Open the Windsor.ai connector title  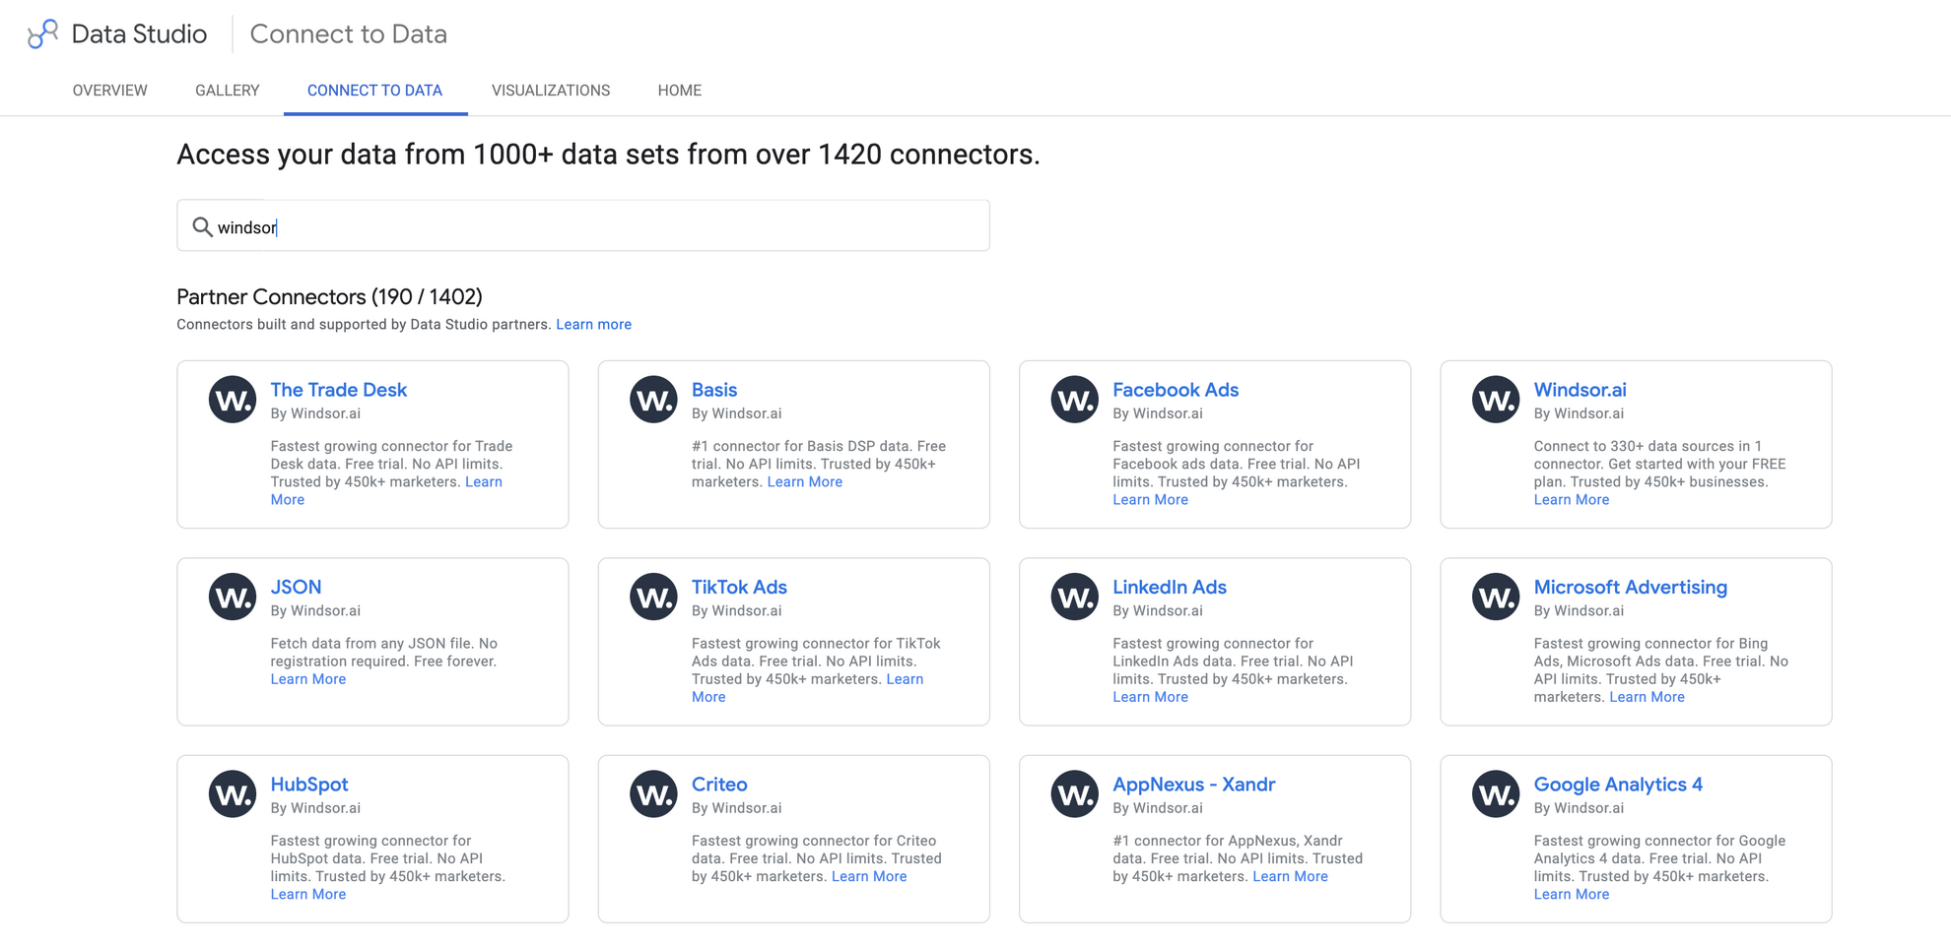[x=1580, y=390]
